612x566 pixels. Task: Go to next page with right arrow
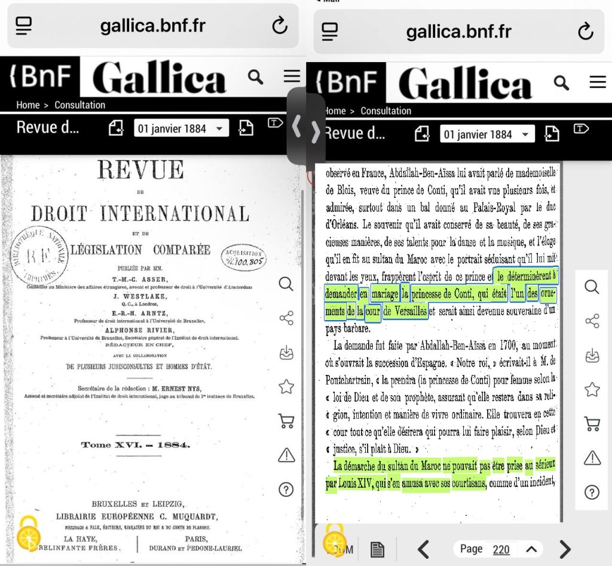(565, 549)
